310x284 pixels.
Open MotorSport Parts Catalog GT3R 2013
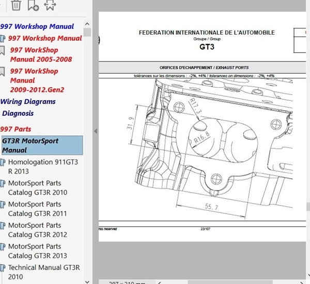(x=38, y=251)
